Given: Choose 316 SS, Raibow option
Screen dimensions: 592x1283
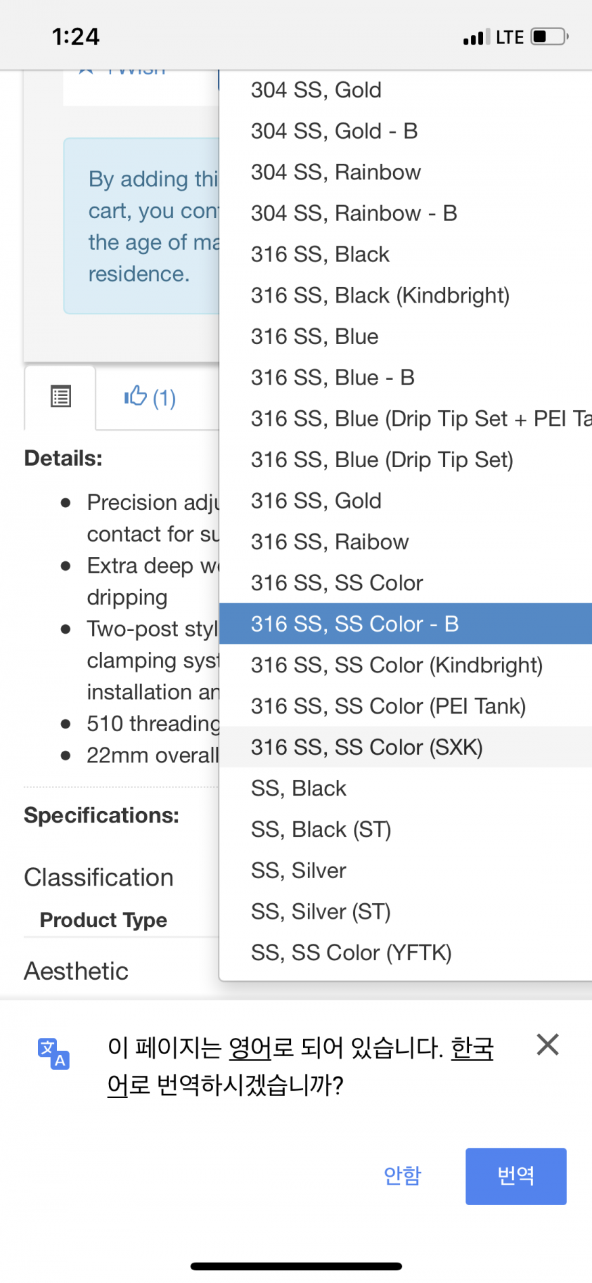Looking at the screenshot, I should [329, 542].
